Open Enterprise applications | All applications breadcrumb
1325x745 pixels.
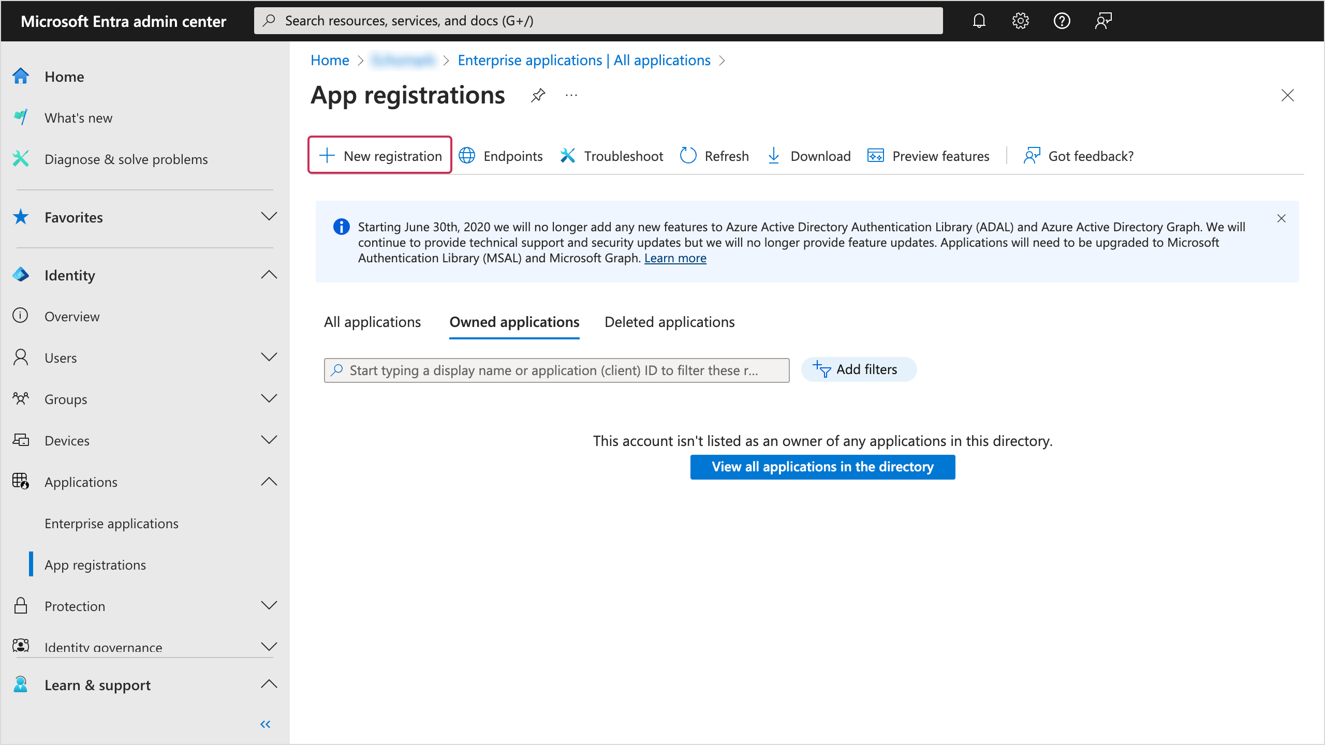tap(584, 60)
